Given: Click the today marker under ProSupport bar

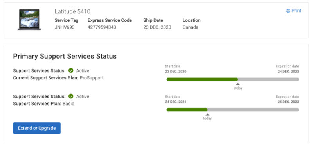Looking at the screenshot, I should 238,86.
